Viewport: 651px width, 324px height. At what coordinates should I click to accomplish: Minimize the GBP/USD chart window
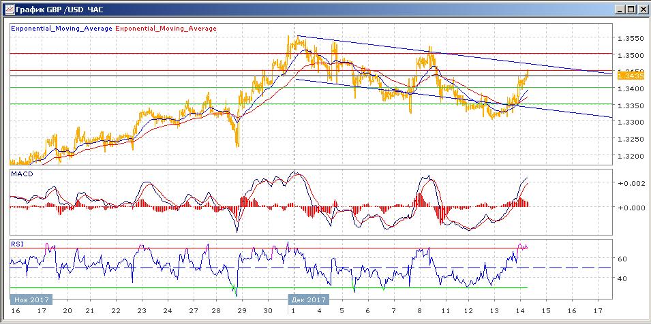point(618,10)
